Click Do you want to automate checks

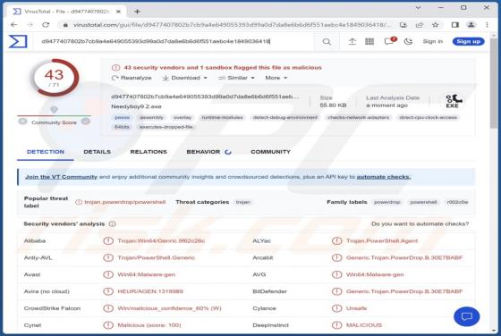(x=420, y=224)
